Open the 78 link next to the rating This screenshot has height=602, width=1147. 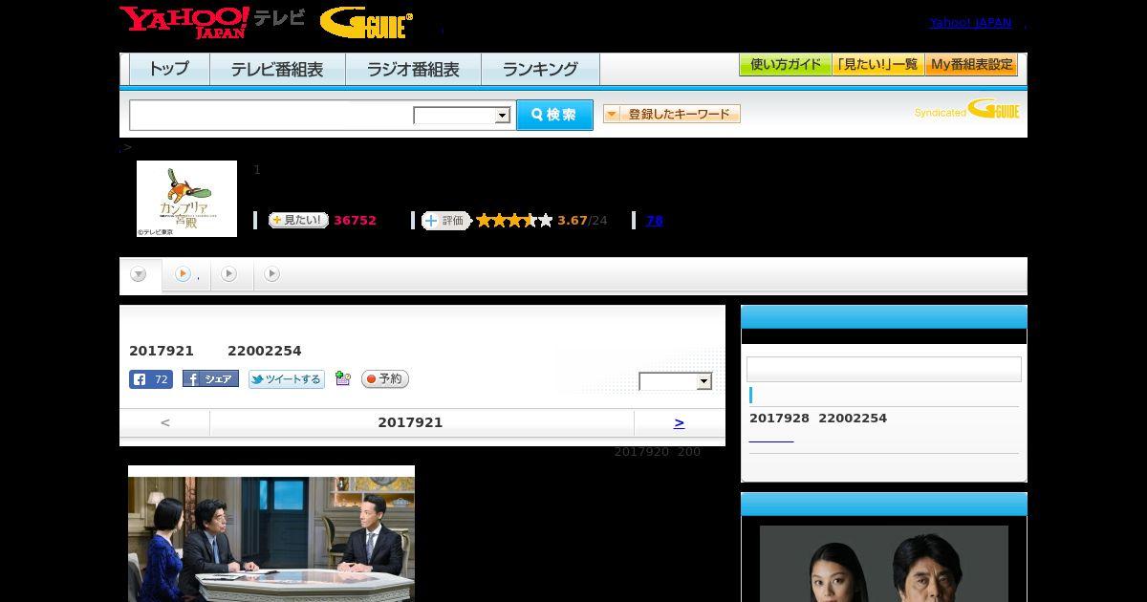655,221
